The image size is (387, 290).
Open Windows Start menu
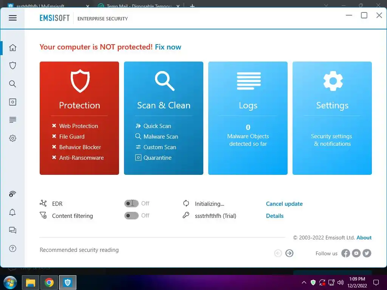pyautogui.click(x=10, y=282)
